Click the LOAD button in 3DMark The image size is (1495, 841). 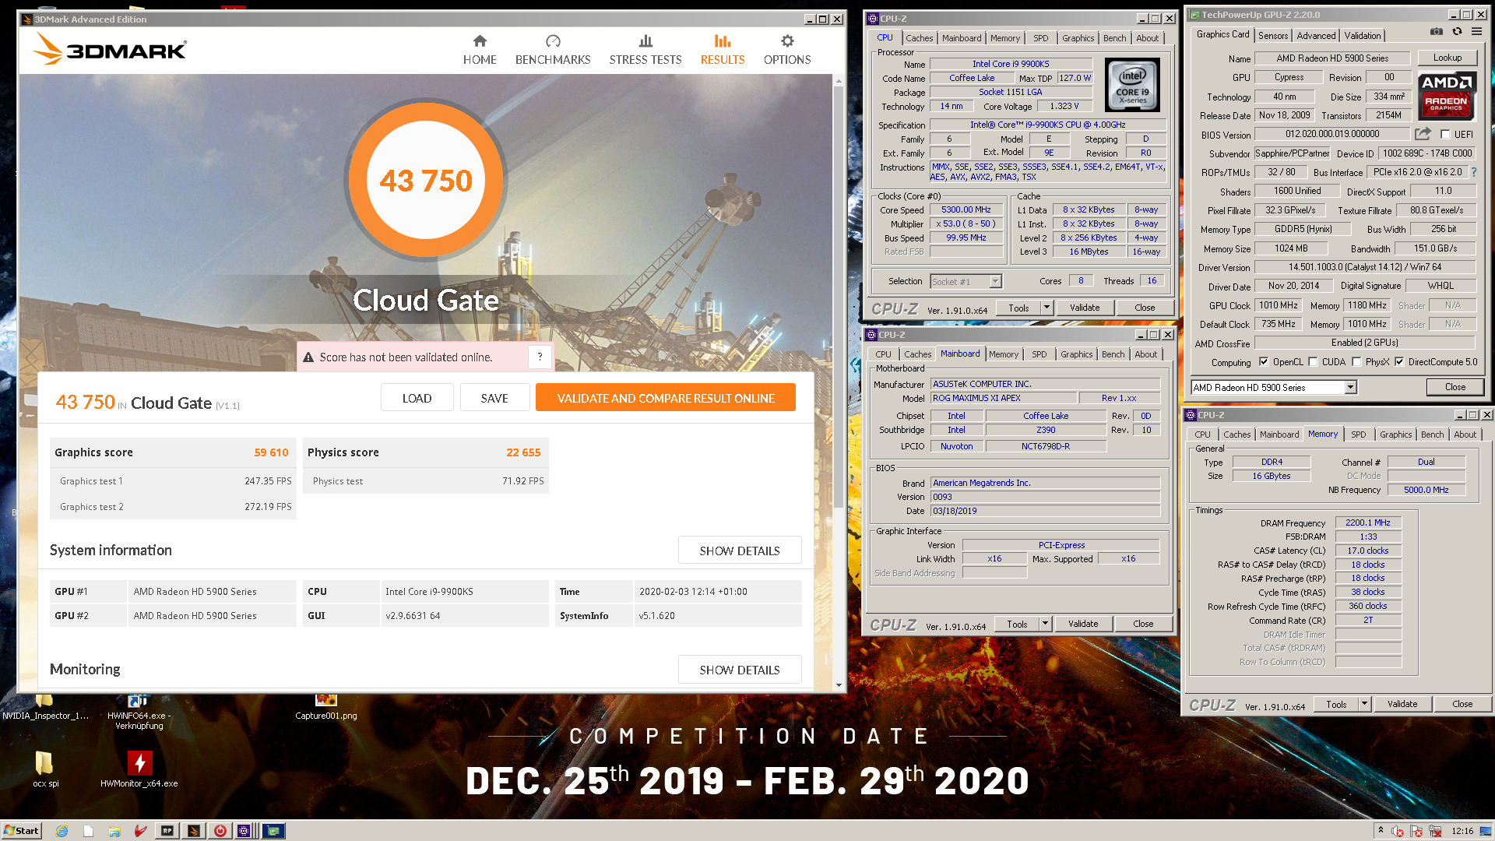tap(417, 398)
